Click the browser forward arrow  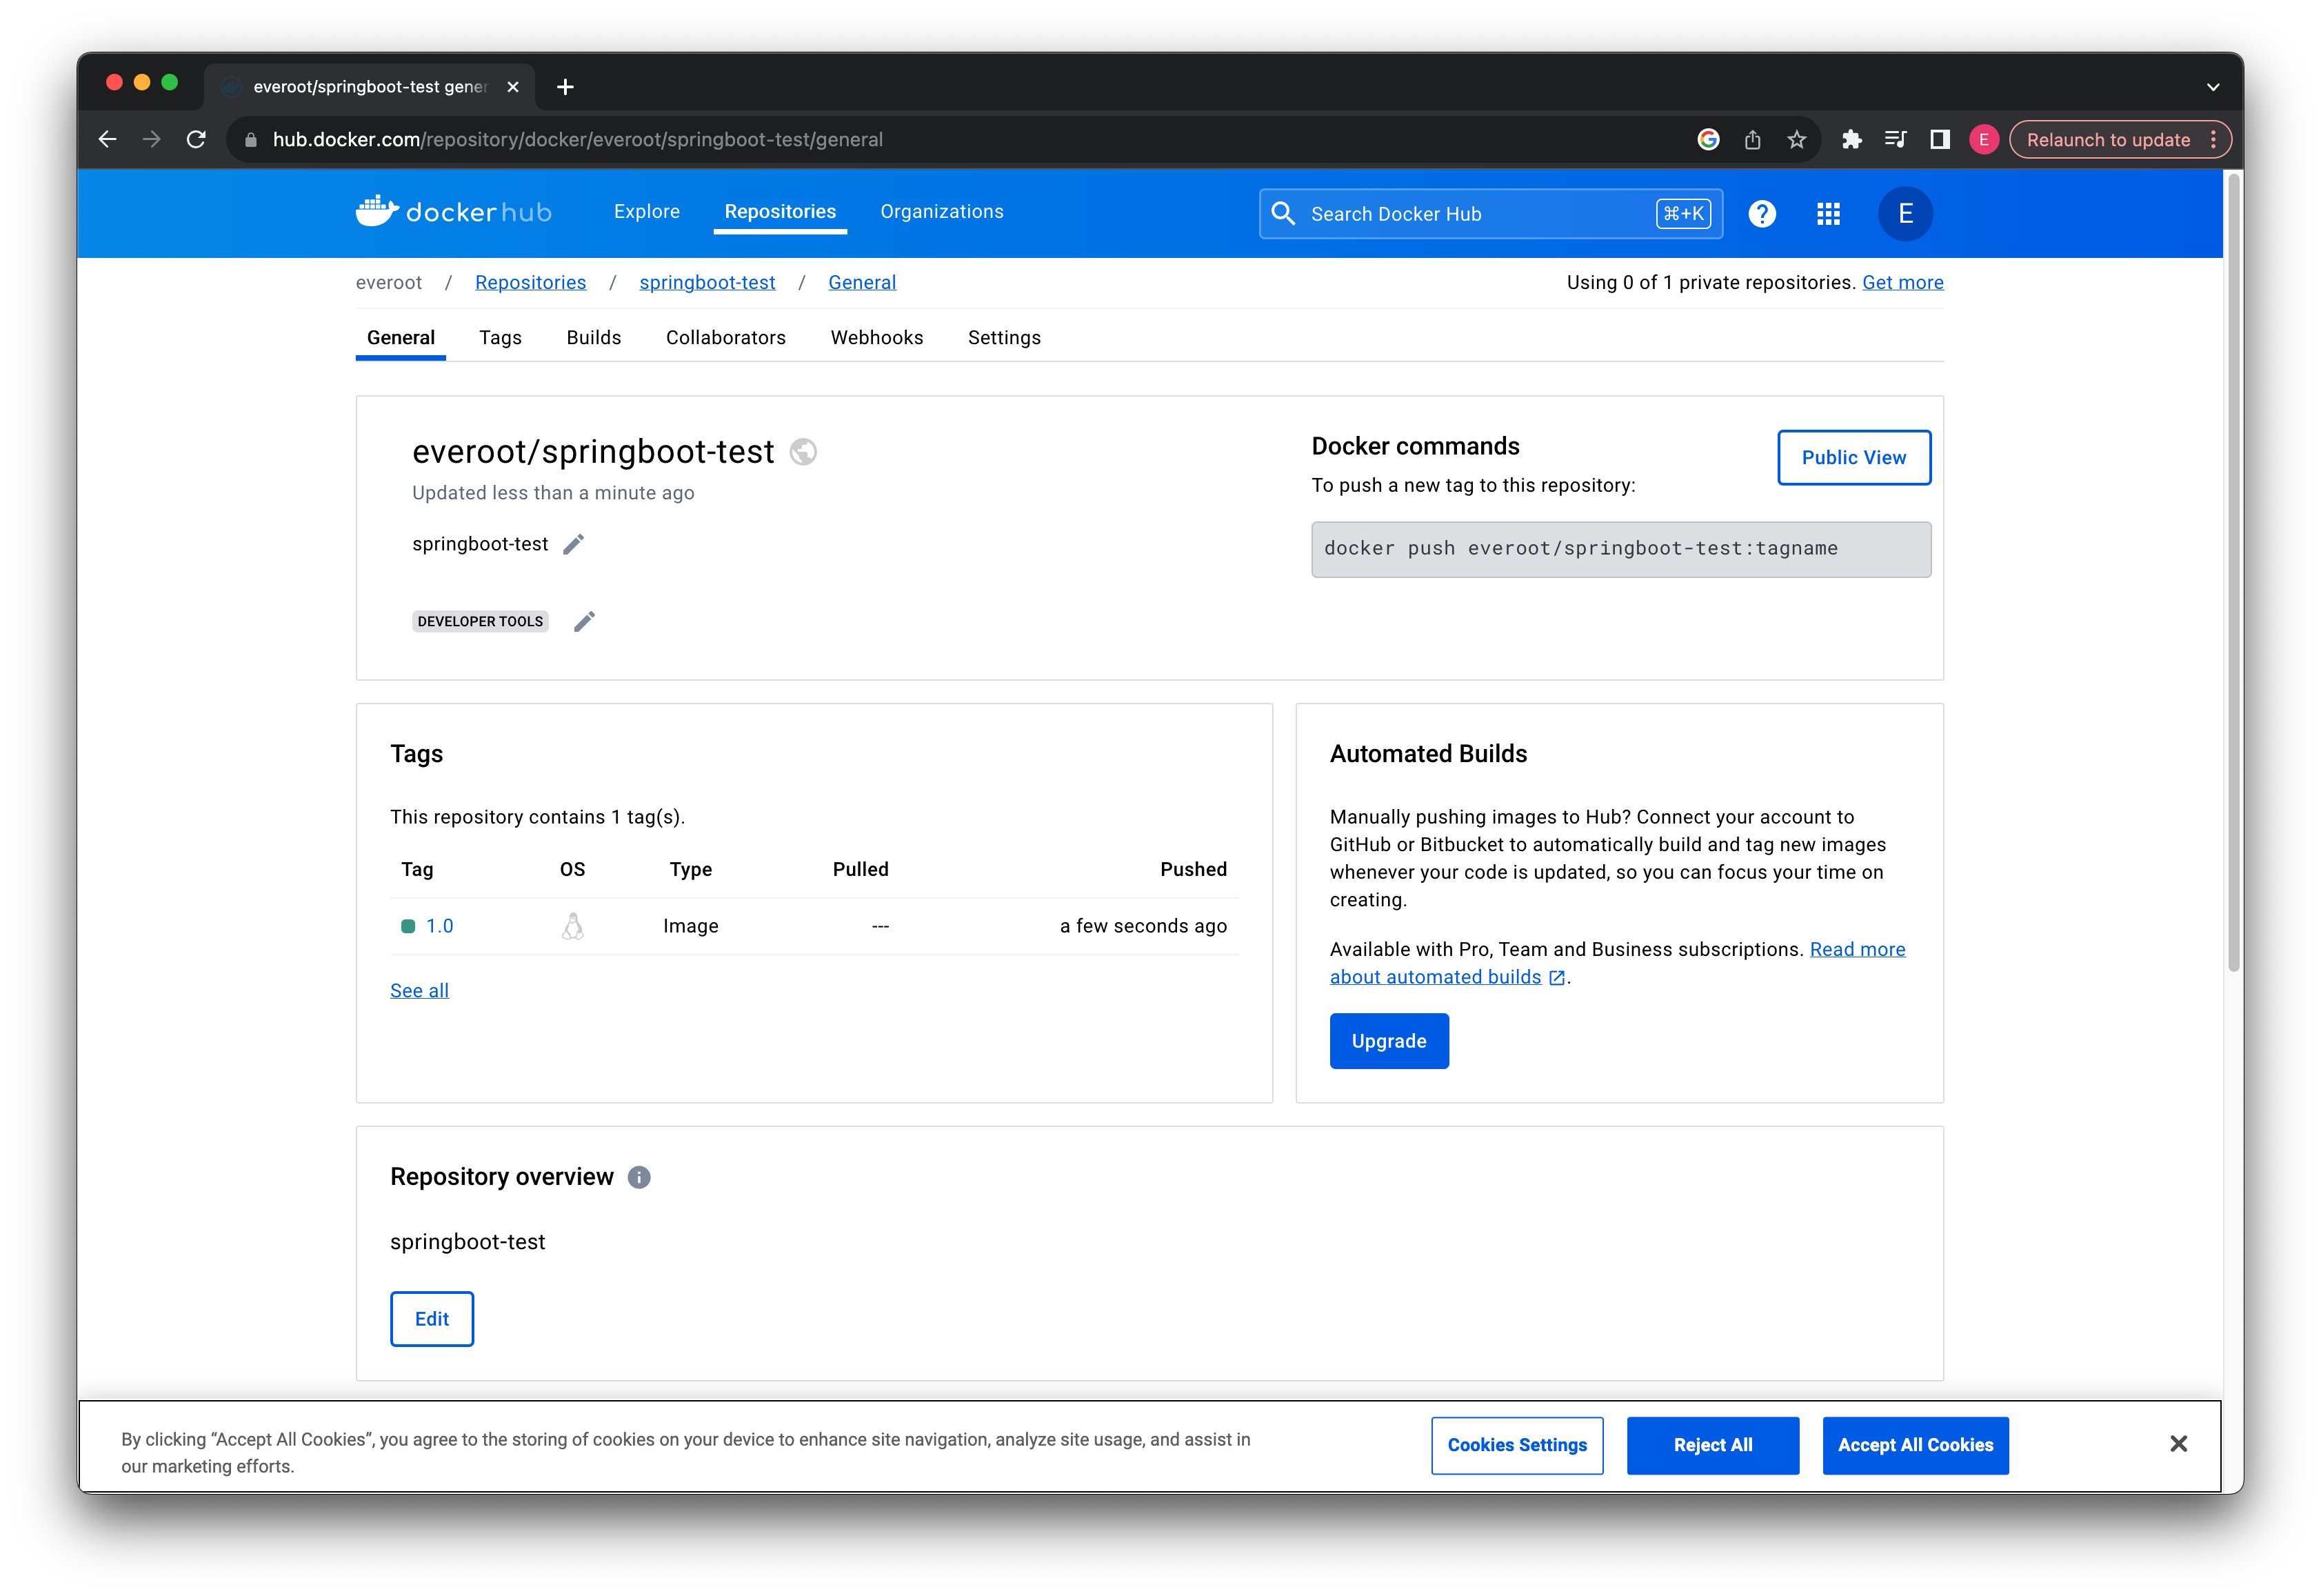point(152,140)
